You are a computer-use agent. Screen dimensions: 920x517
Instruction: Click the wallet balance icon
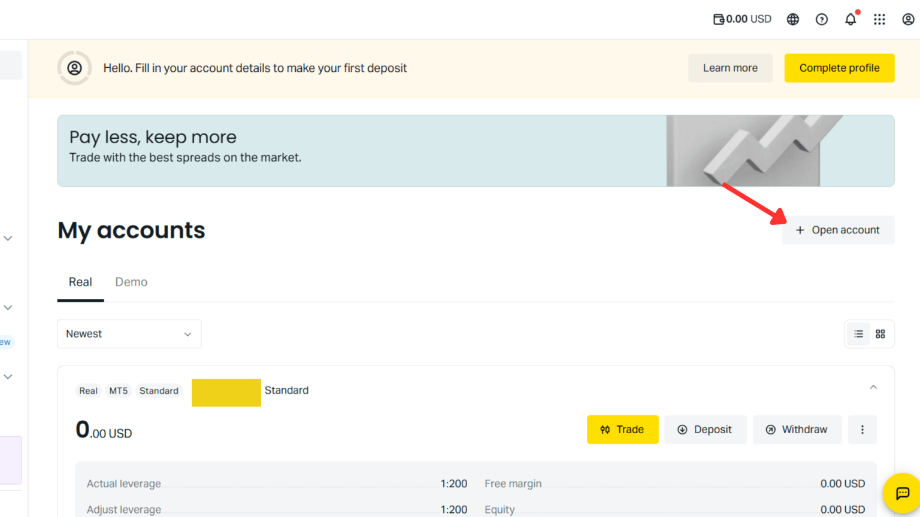coord(718,19)
